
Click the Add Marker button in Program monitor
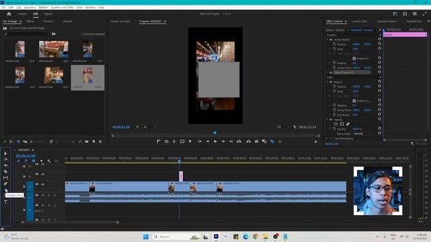tap(190, 142)
